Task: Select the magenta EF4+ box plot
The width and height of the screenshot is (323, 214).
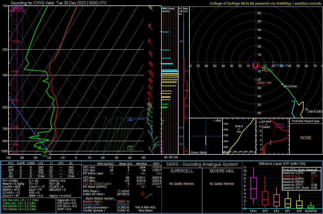Action: point(253,186)
